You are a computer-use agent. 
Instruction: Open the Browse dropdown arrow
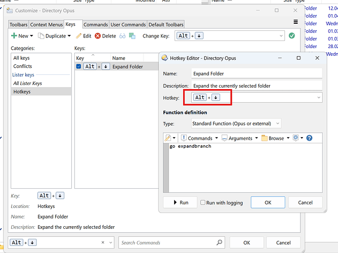pyautogui.click(x=288, y=138)
